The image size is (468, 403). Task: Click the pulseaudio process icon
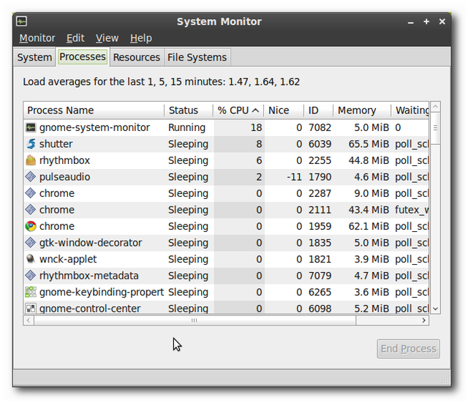point(31,177)
